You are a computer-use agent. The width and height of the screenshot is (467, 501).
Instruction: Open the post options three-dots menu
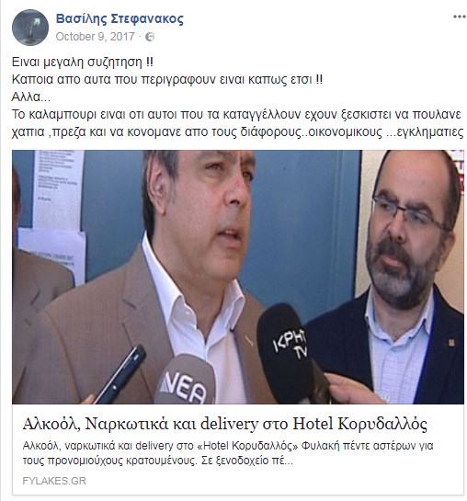(459, 17)
